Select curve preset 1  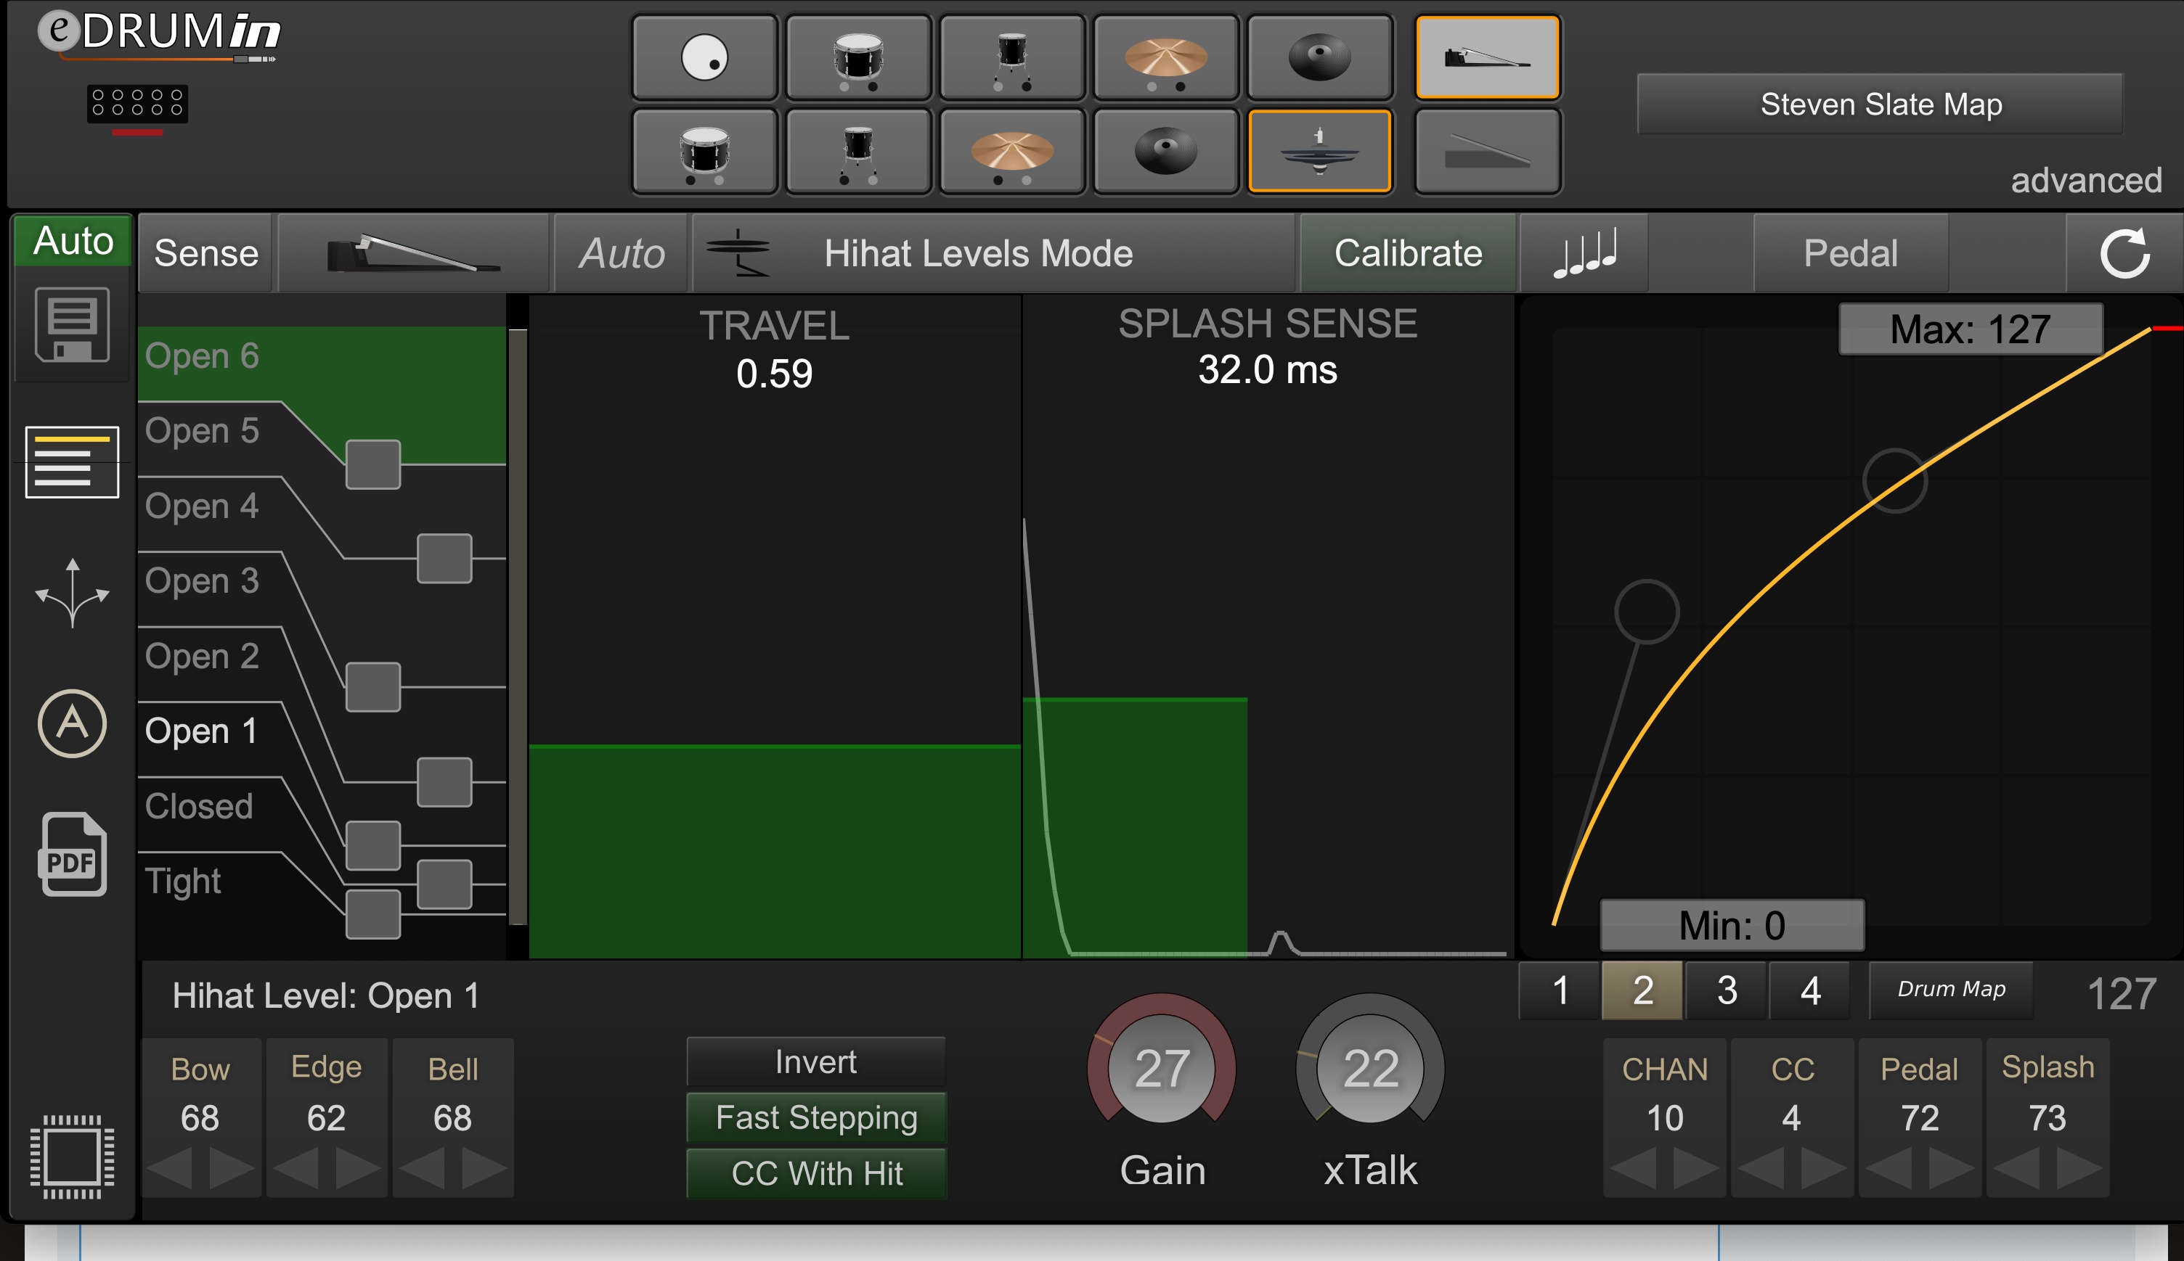1560,990
